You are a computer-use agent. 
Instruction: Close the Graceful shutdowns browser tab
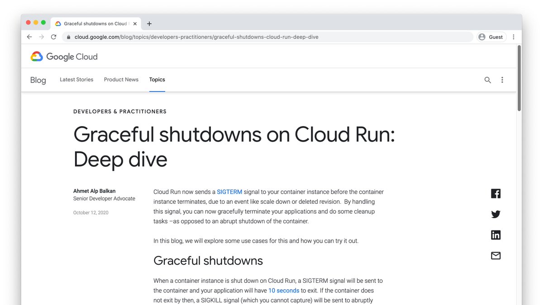(135, 23)
